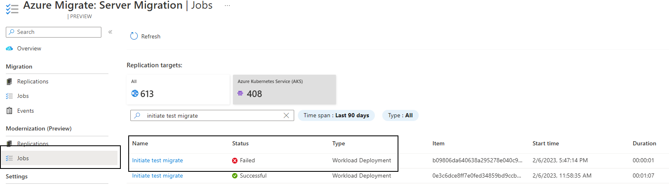Open the successful Initiate test migrate job
The width and height of the screenshot is (669, 185).
tap(158, 176)
